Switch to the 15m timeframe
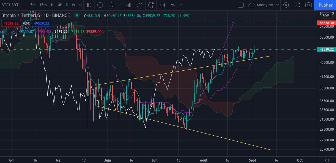 pos(43,5)
